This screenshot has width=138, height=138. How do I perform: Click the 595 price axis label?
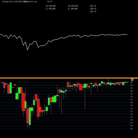132,129
